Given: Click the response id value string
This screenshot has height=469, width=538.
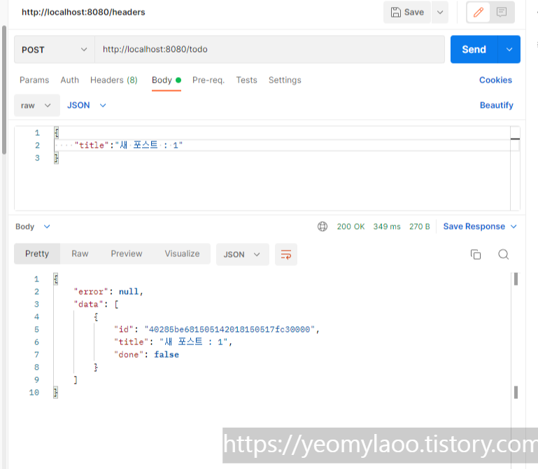Looking at the screenshot, I should (229, 330).
